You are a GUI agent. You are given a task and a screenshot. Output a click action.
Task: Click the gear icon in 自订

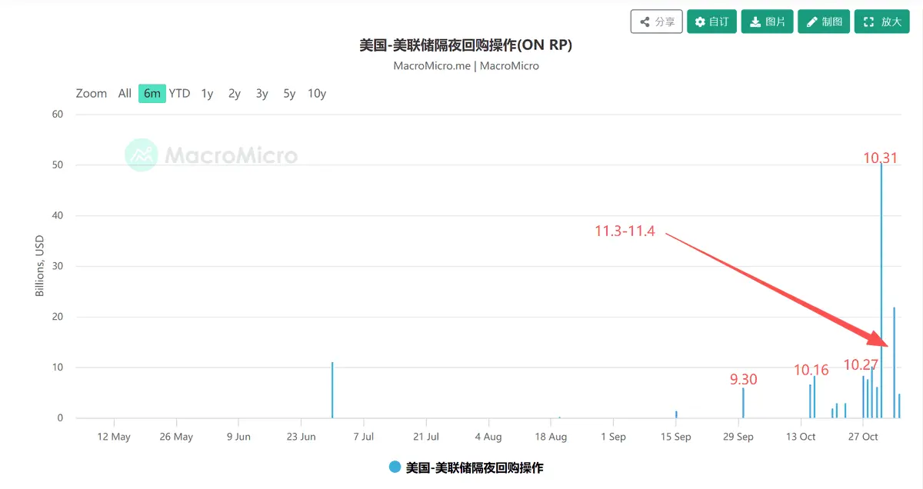[x=700, y=22]
